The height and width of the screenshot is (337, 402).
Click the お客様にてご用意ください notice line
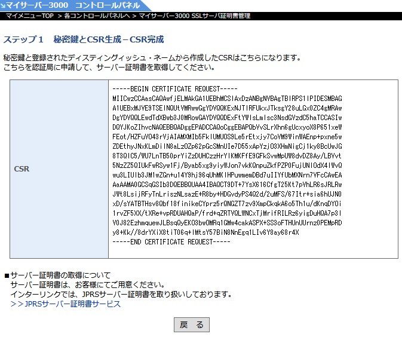click(87, 285)
